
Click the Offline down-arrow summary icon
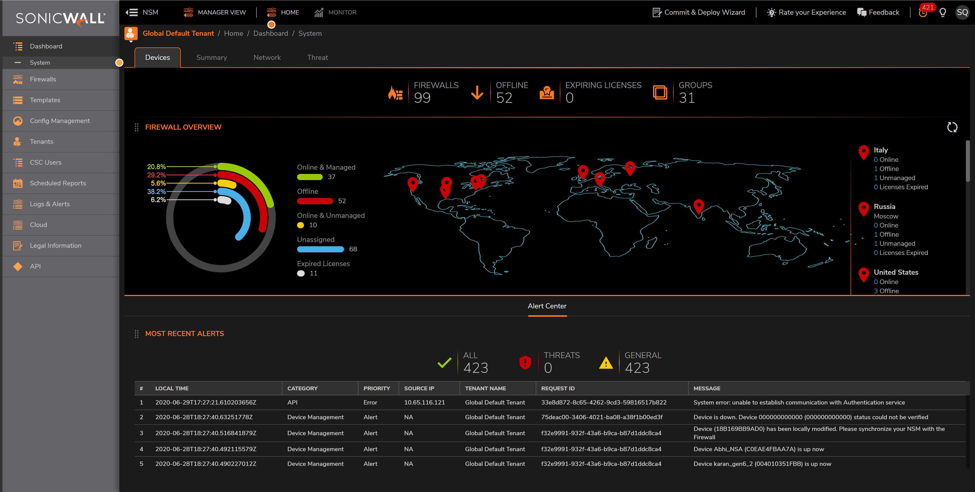point(477,93)
